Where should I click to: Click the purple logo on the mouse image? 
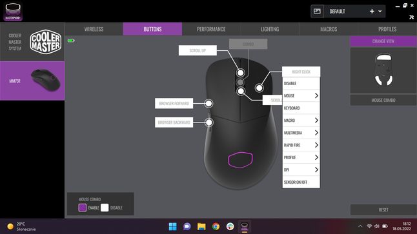pyautogui.click(x=240, y=160)
